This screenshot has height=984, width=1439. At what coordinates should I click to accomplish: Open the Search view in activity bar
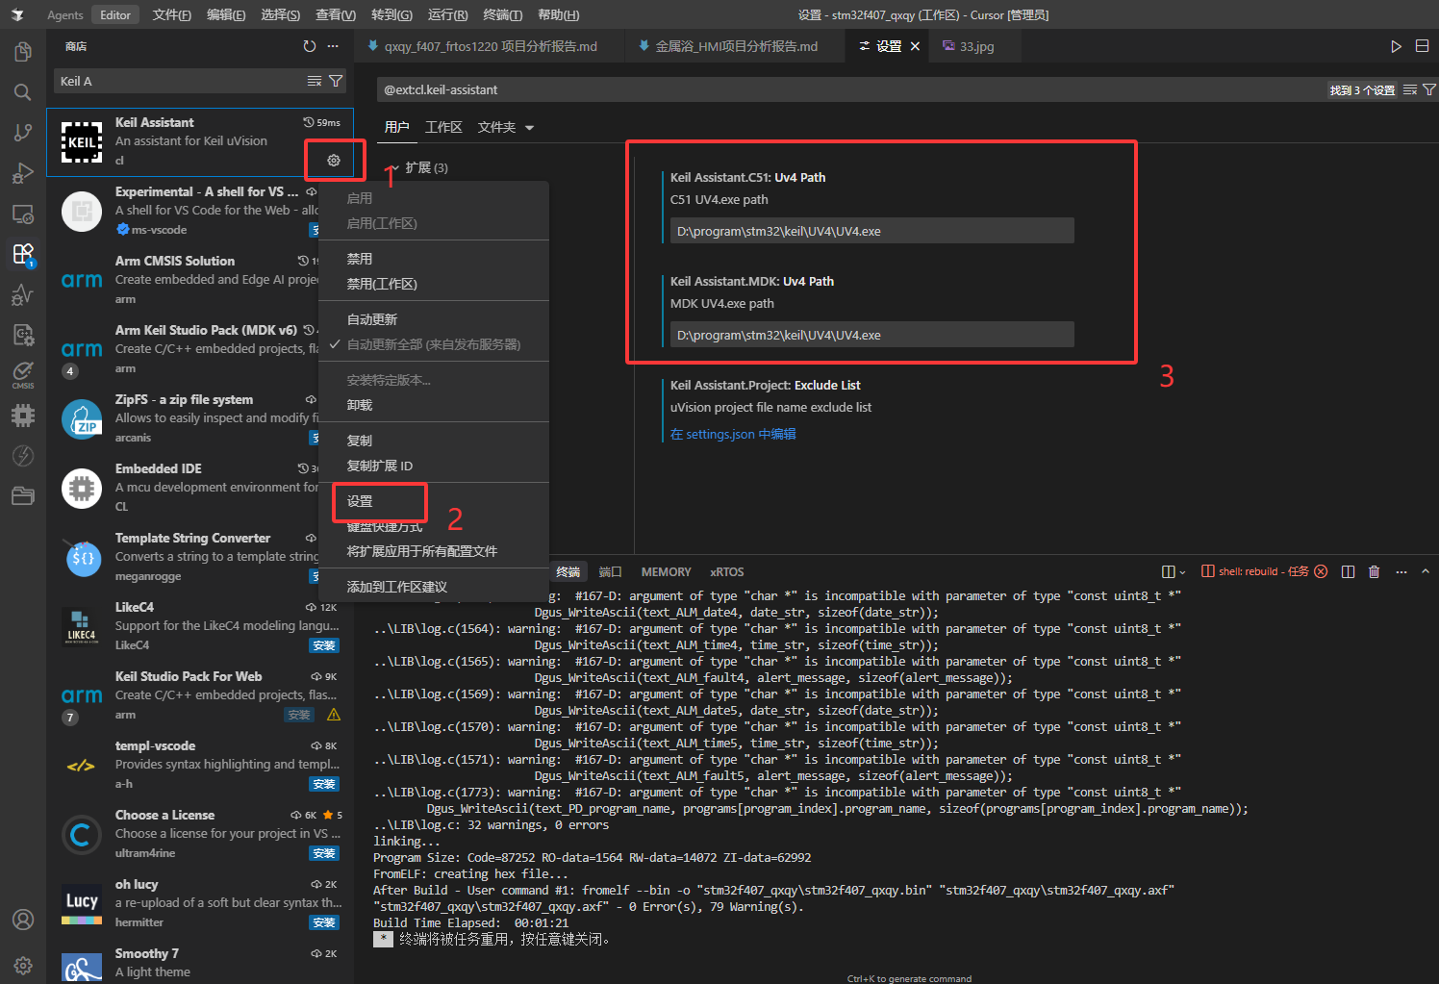[23, 92]
